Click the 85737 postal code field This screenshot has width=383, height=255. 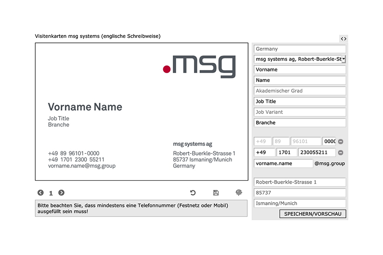tap(300, 193)
